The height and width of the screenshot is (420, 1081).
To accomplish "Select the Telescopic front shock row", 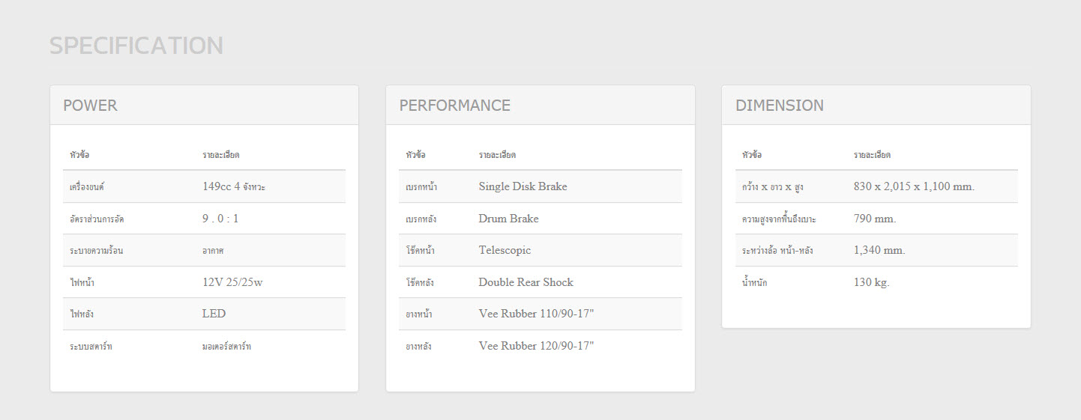I will coord(540,250).
